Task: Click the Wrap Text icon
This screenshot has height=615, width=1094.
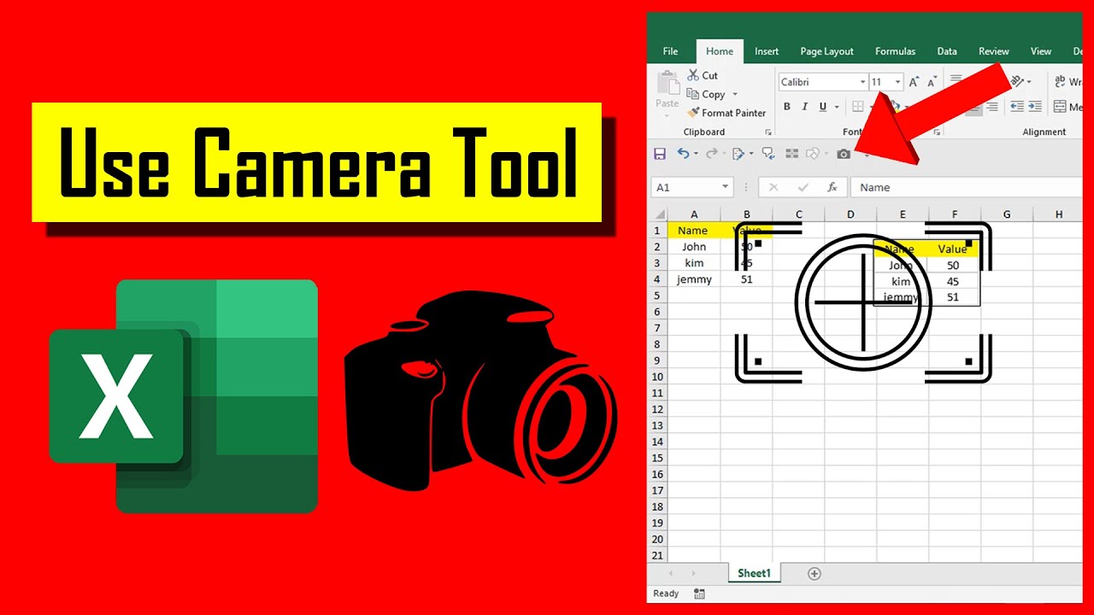Action: coord(1062,82)
